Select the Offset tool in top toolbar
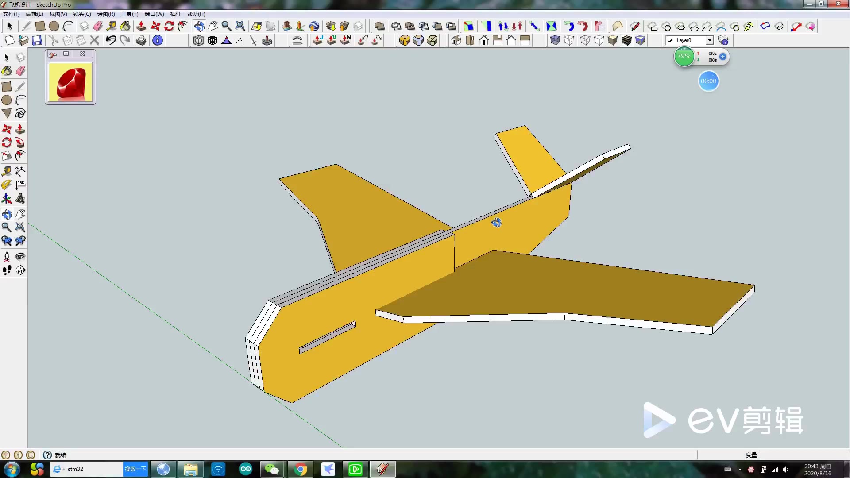Viewport: 850px width, 478px height. (183, 26)
